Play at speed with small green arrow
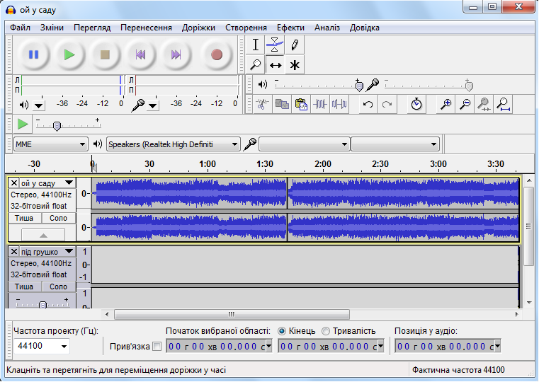This screenshot has height=382, width=539. [x=23, y=124]
